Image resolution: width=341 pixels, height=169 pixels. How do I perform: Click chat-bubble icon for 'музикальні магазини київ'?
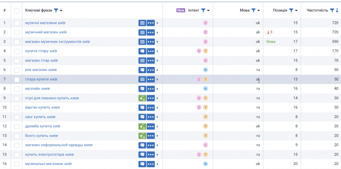[142, 164]
